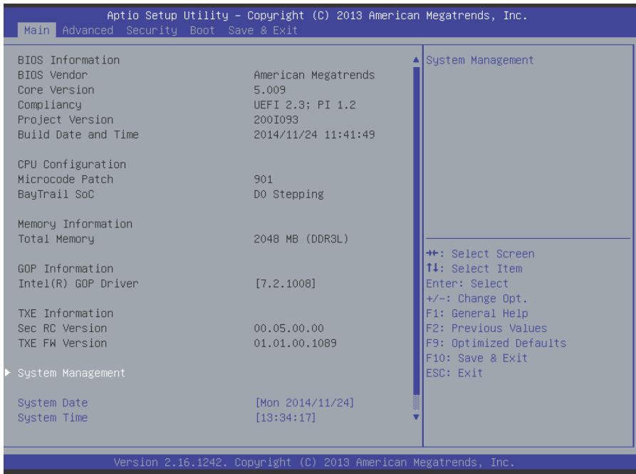Click the up-down Select Item arrows icon
The width and height of the screenshot is (636, 474).
click(432, 268)
